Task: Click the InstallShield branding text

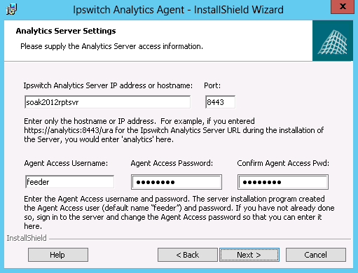Action: [x=27, y=238]
